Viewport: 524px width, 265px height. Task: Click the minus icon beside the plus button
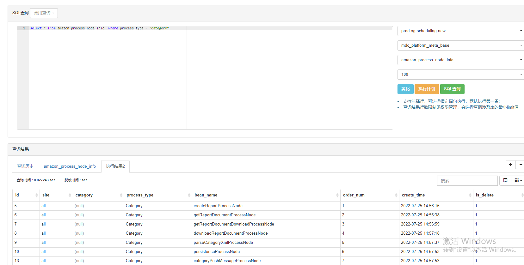point(520,165)
